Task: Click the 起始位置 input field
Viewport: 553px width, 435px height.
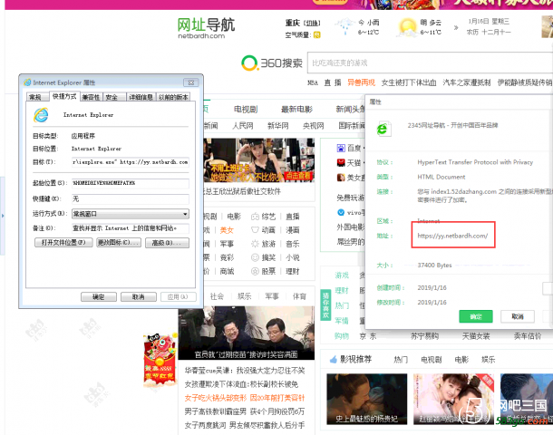Action: (x=131, y=183)
